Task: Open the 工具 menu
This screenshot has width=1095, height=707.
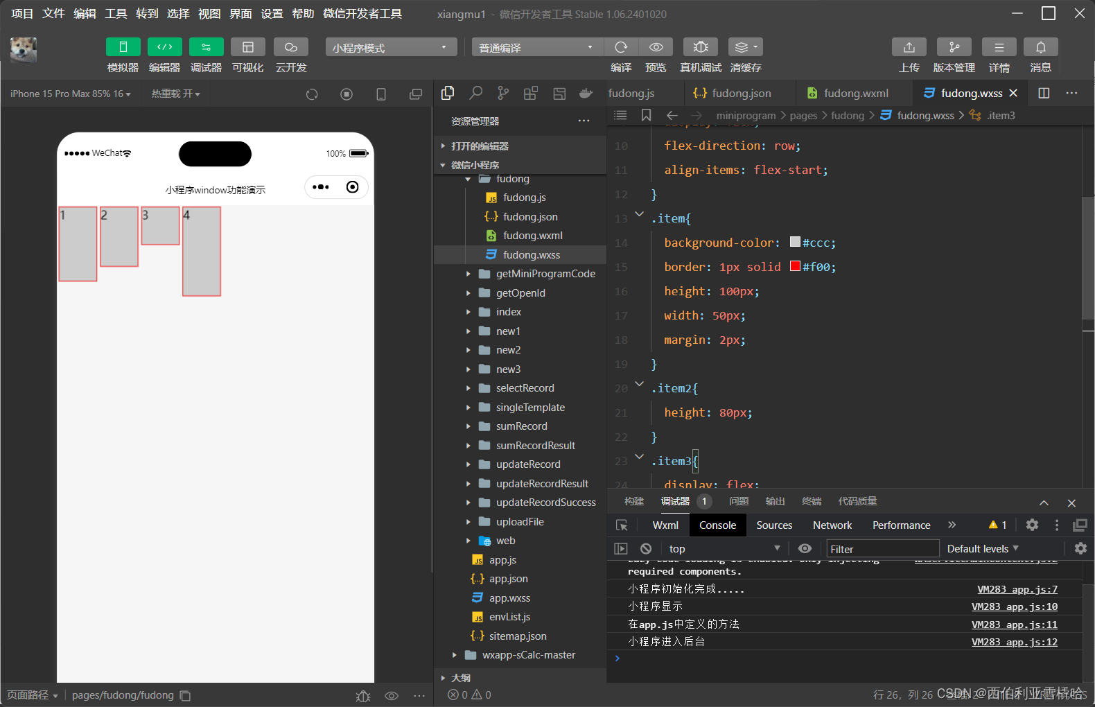Action: pos(116,14)
